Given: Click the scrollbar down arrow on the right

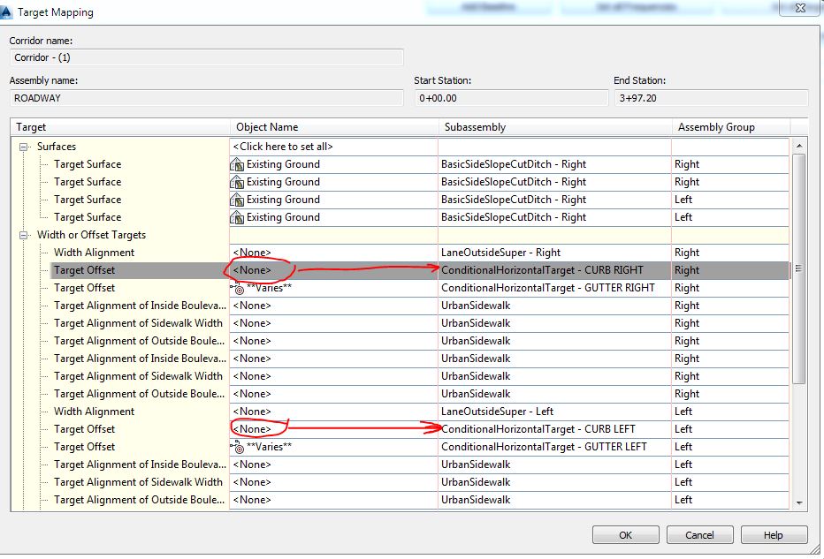Looking at the screenshot, I should (798, 504).
